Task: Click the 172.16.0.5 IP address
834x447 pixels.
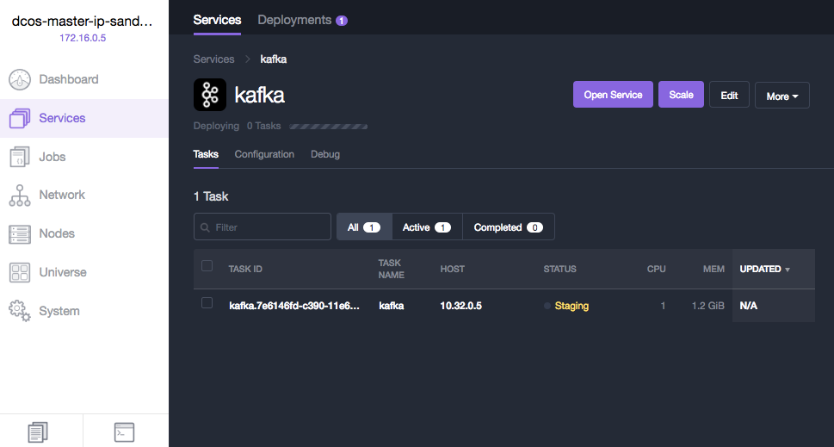Action: (x=83, y=38)
